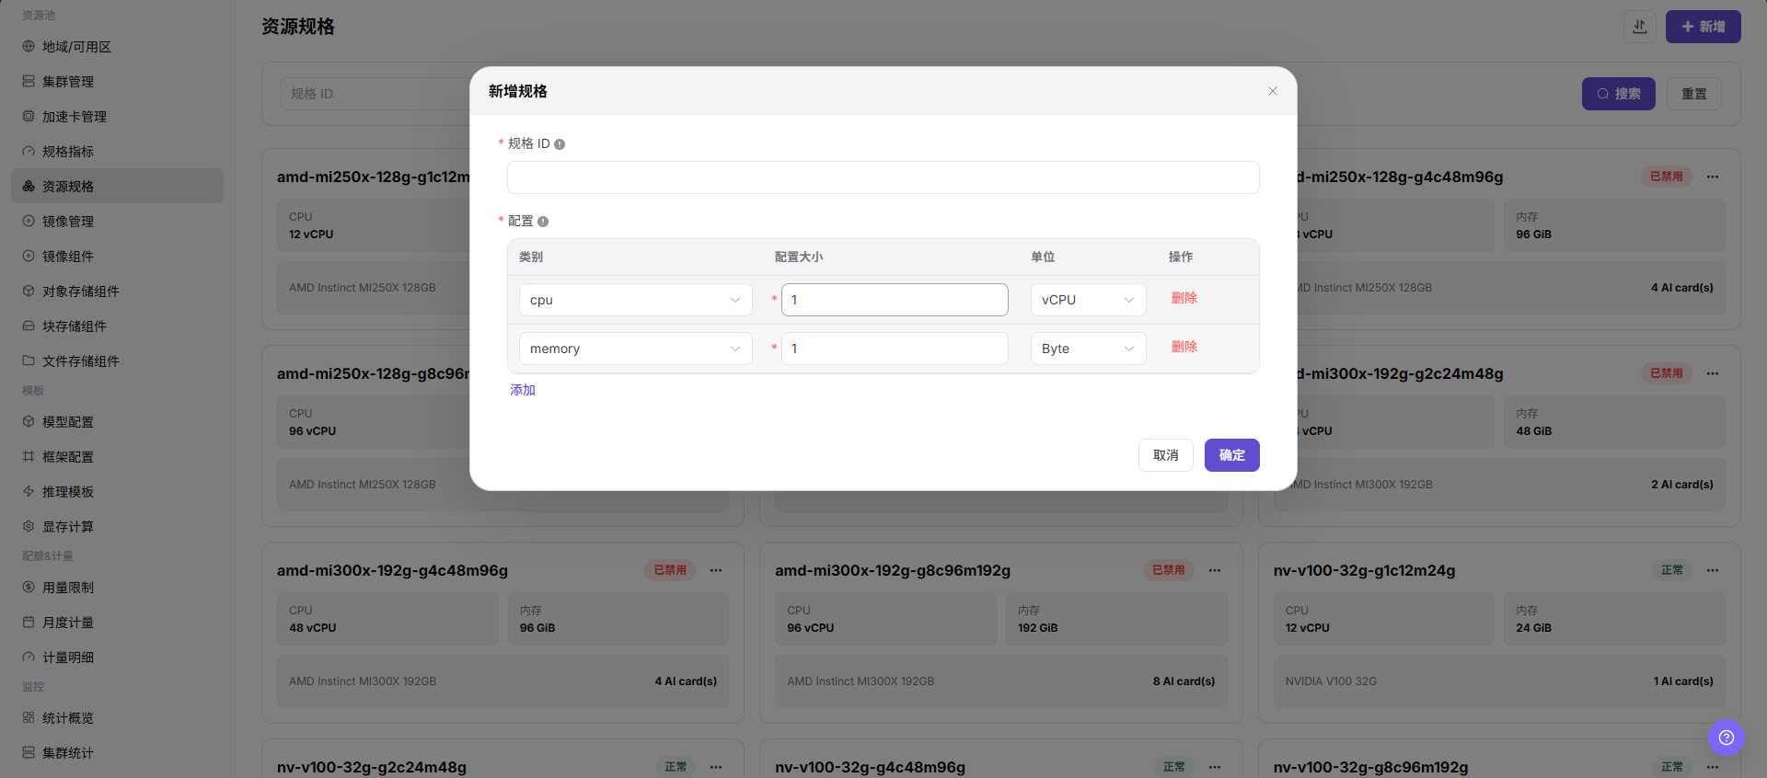The image size is (1767, 778).
Task: Click the 新增 button in page header
Action: [1703, 27]
